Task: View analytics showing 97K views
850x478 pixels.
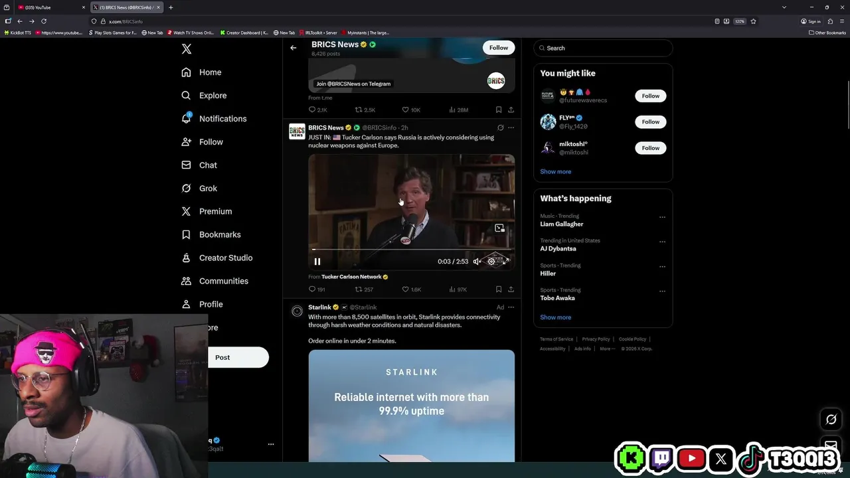Action: pyautogui.click(x=458, y=289)
